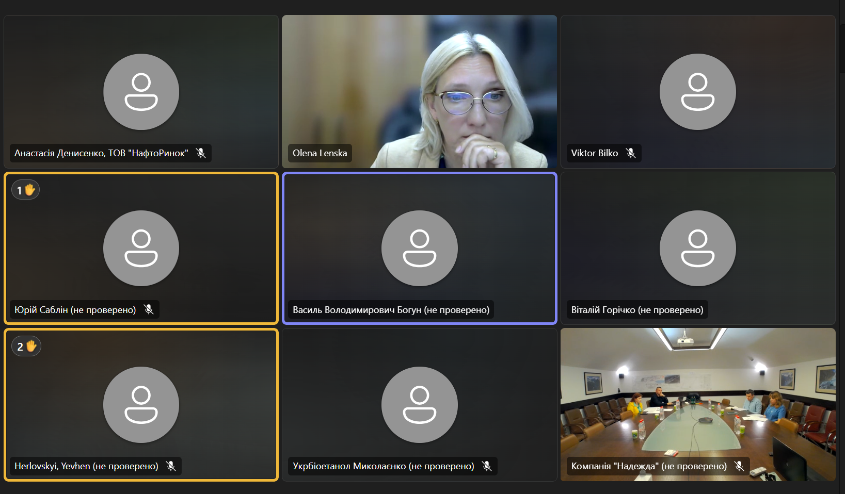This screenshot has width=845, height=494.
Task: Click the Olena Lenska name label
Action: point(320,153)
